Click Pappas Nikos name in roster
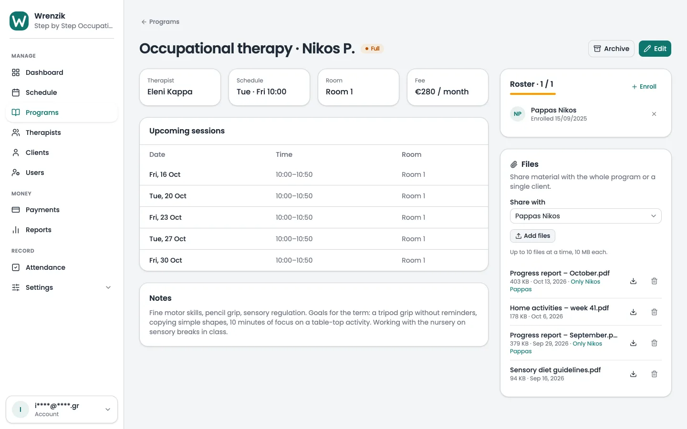The height and width of the screenshot is (429, 687). 553,110
